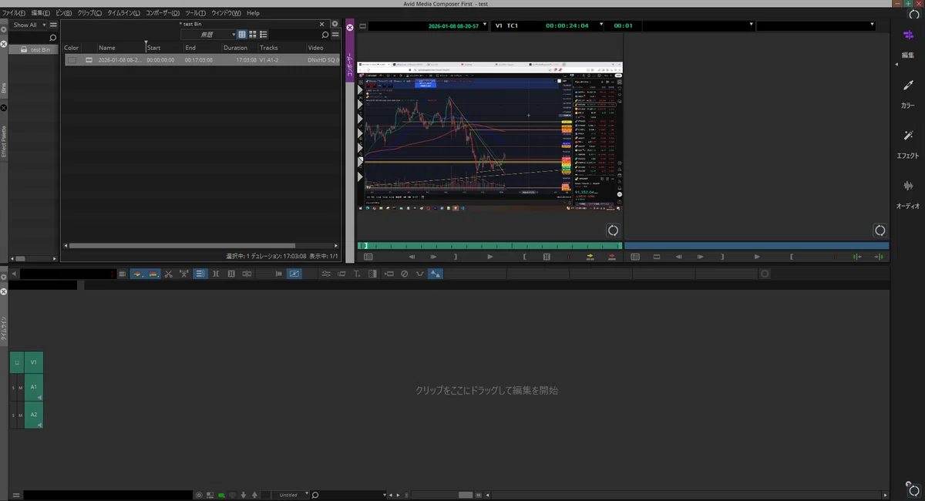This screenshot has width=925, height=501.
Task: Switch bin to script view icon
Action: tap(264, 35)
